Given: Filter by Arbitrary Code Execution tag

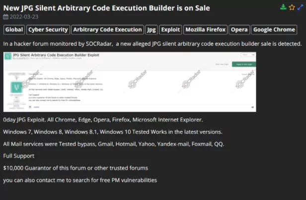Looking at the screenshot, I should (x=107, y=30).
